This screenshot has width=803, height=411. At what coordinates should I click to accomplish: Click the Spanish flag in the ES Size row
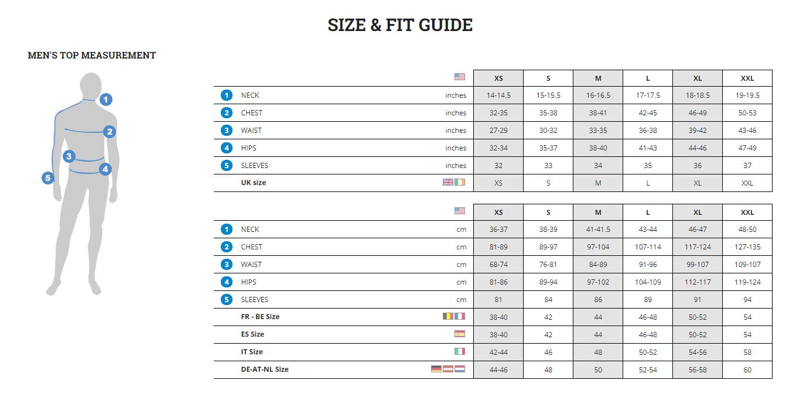(460, 334)
